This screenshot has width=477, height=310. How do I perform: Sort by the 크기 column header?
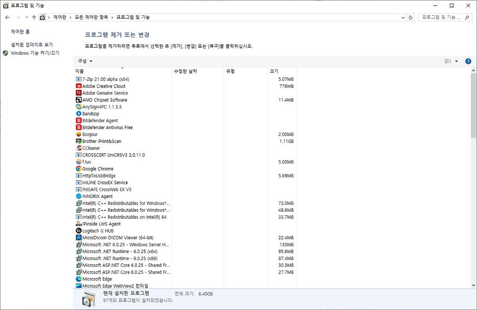tap(282, 71)
